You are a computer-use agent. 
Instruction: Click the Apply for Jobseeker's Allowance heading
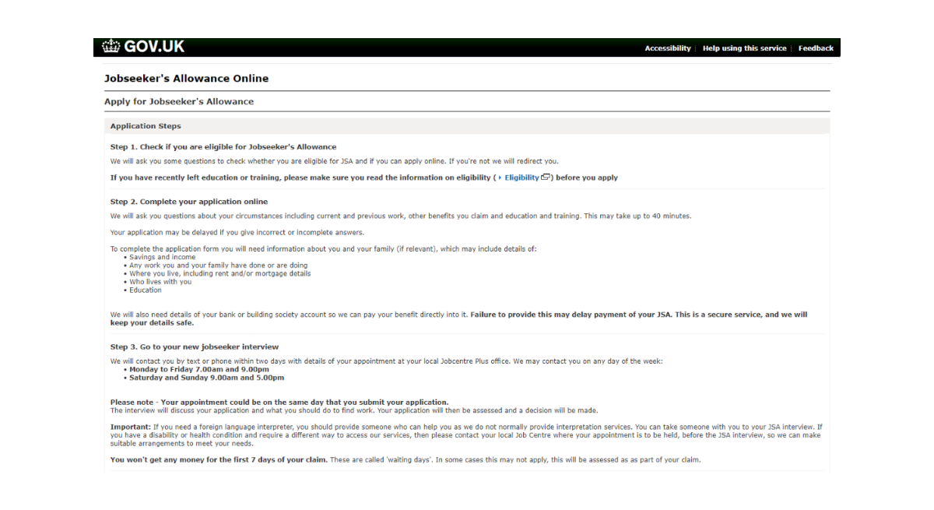tap(179, 101)
